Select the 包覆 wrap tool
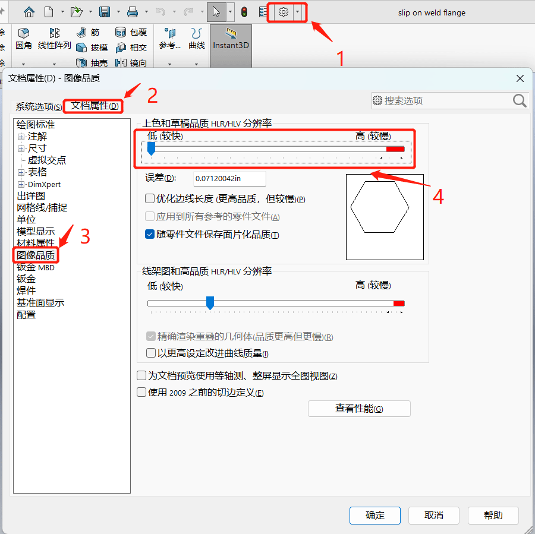Screen dimensions: 535x534 tap(131, 33)
